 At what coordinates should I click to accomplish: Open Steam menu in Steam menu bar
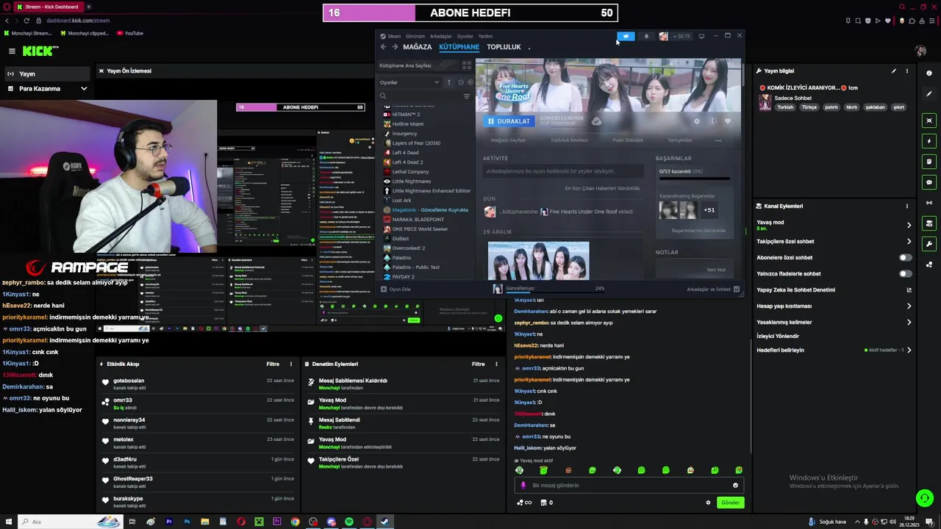[x=394, y=36]
